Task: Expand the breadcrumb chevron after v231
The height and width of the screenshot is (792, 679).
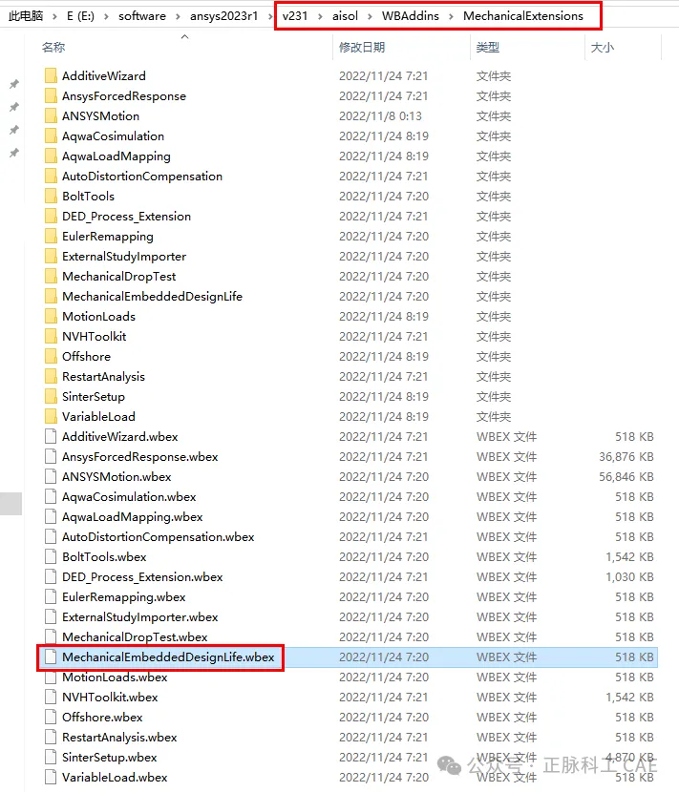Action: pyautogui.click(x=320, y=16)
